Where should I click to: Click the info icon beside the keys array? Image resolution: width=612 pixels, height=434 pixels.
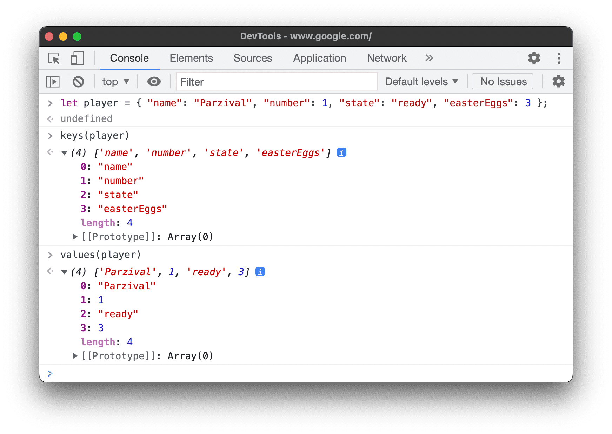(341, 152)
